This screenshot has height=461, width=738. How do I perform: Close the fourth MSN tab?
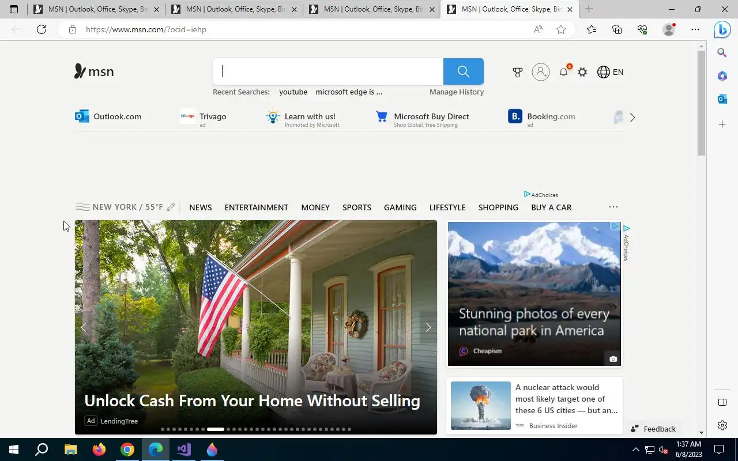click(570, 9)
